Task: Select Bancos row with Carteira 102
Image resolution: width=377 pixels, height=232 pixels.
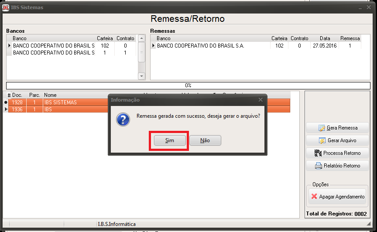Action: pyautogui.click(x=72, y=46)
